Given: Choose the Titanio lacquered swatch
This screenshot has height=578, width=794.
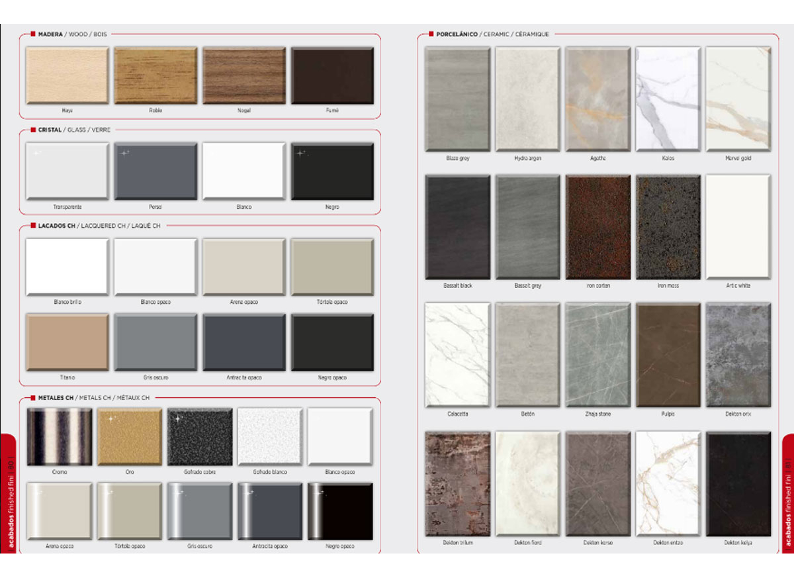Looking at the screenshot, I should click(x=67, y=342).
